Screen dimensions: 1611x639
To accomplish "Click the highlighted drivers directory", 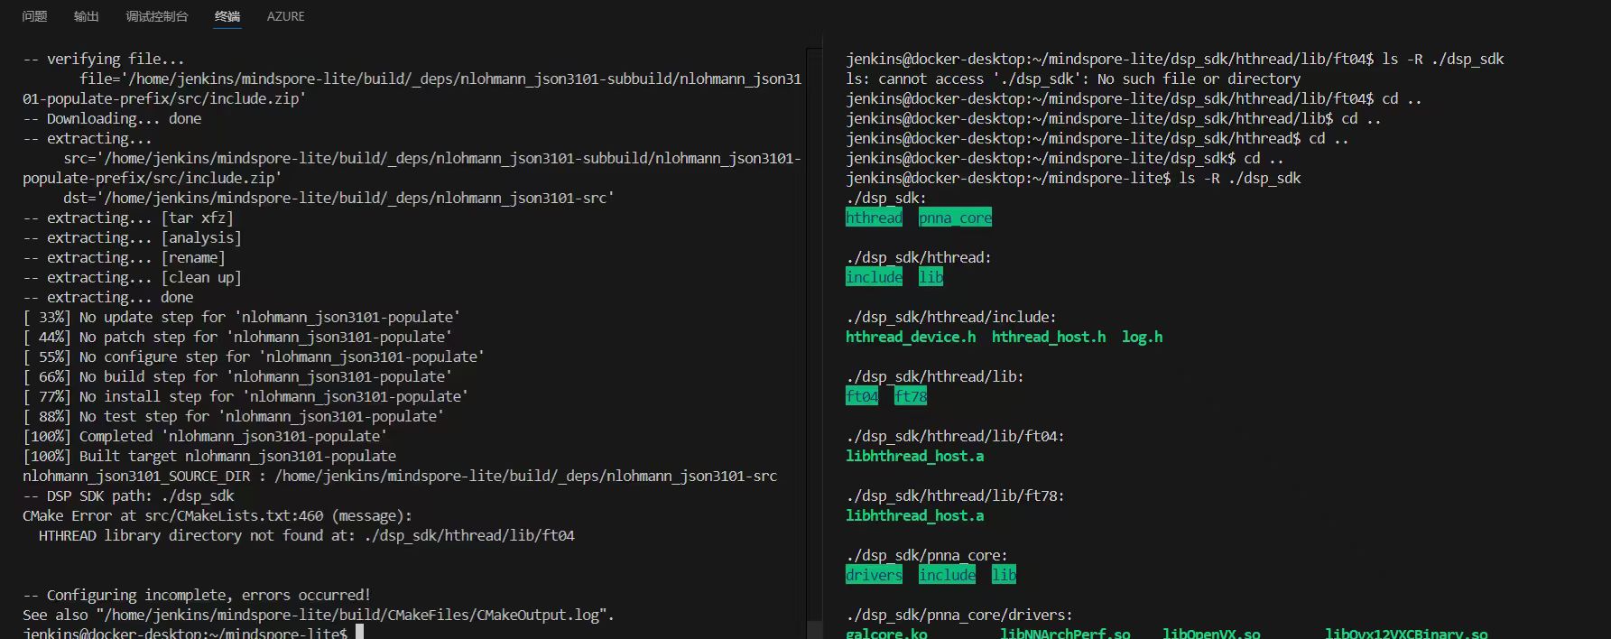I will click(x=874, y=575).
